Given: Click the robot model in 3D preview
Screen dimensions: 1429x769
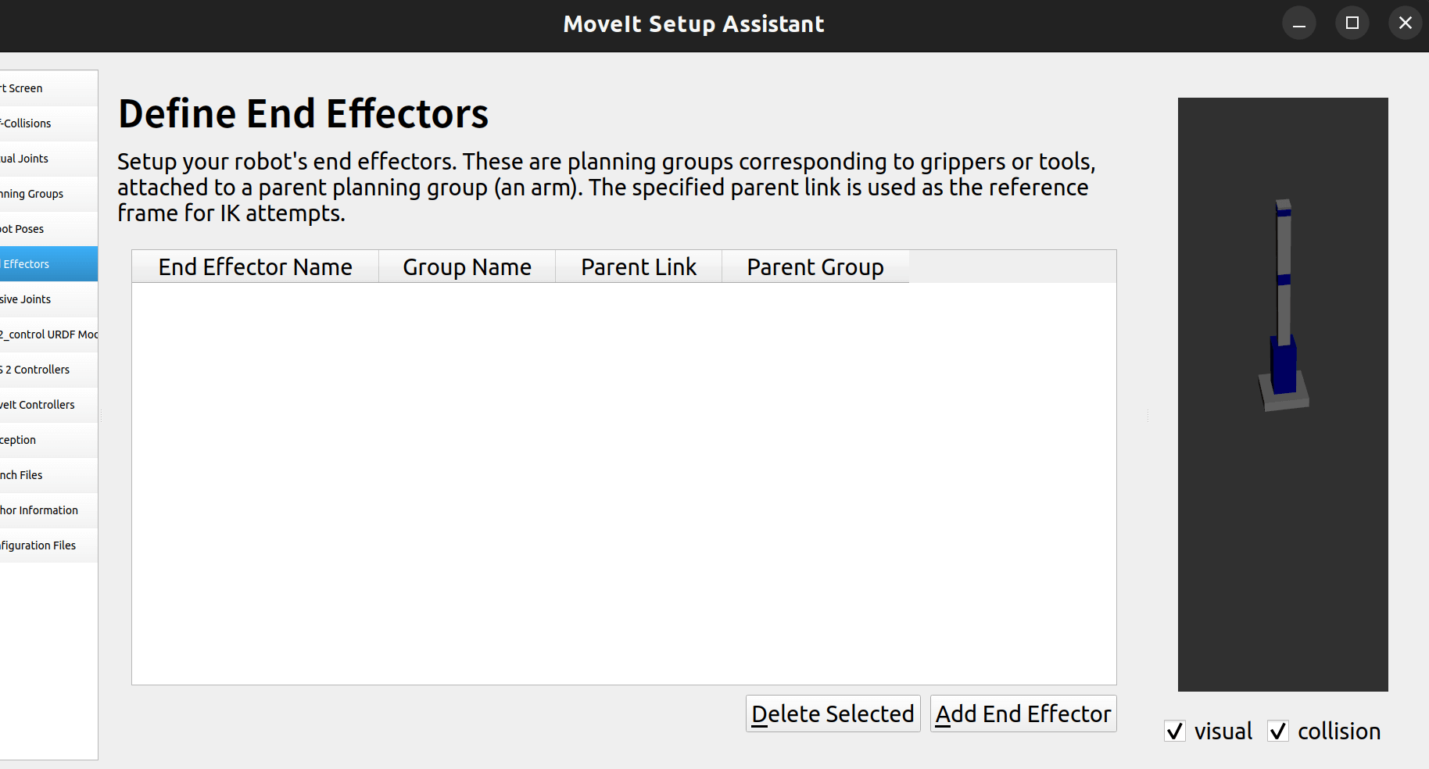Looking at the screenshot, I should click(1283, 313).
